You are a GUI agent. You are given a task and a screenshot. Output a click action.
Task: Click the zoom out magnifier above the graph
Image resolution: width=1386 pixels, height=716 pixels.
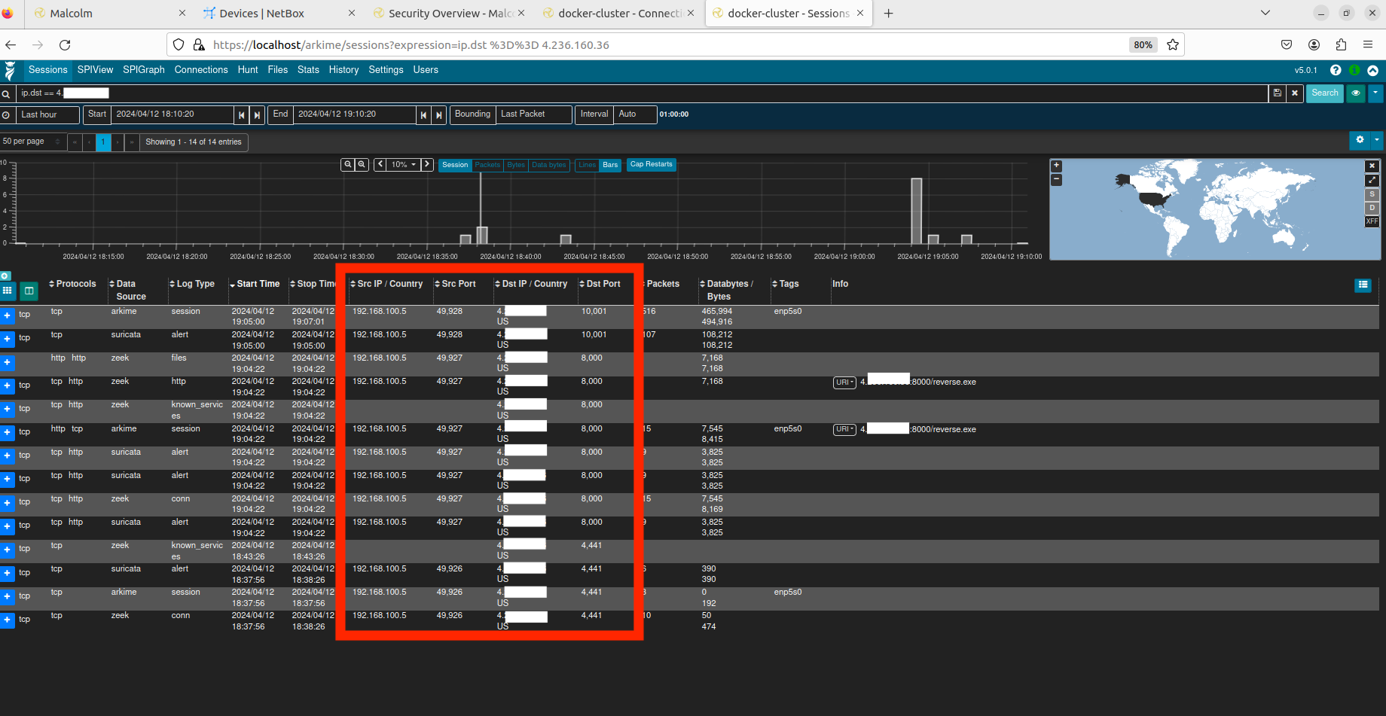pyautogui.click(x=362, y=165)
